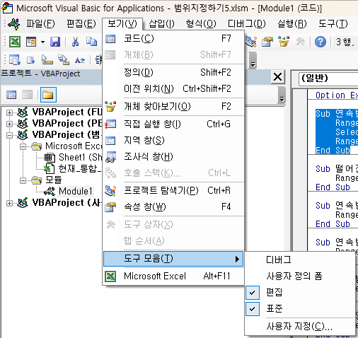Click the edit toolbar overflow options arrow
The width and height of the screenshot is (358, 338).
[253, 60]
